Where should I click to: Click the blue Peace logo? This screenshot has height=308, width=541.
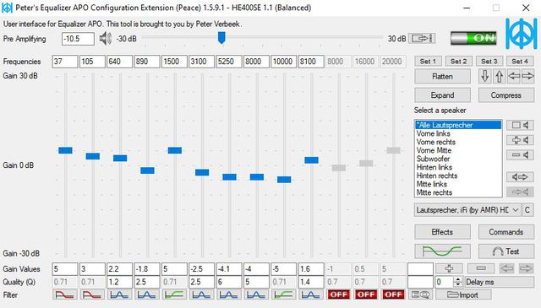[522, 34]
